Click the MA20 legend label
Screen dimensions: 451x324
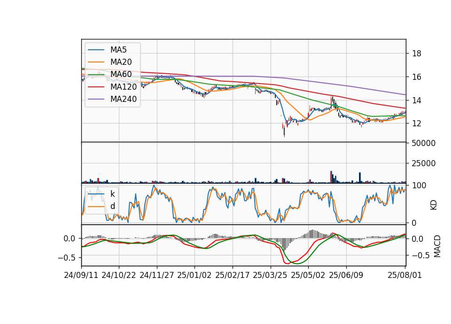(x=121, y=62)
